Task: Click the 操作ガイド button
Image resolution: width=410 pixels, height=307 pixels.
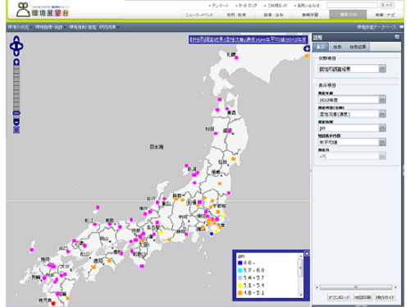Action: 385,297
